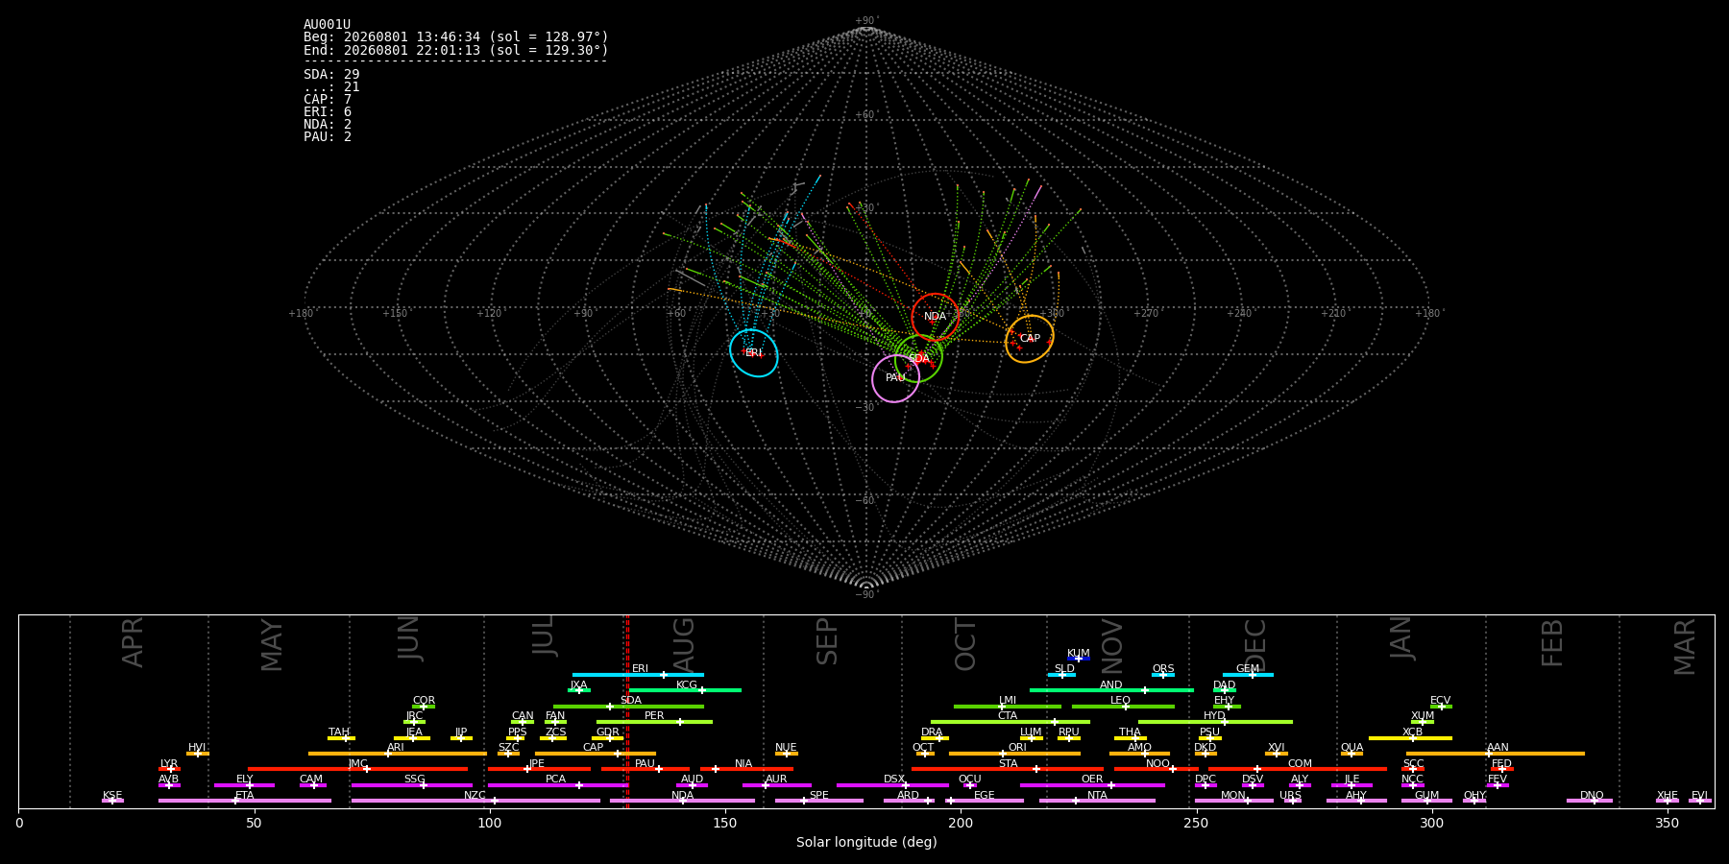Click the DRA shower label on the timeline

932,732
